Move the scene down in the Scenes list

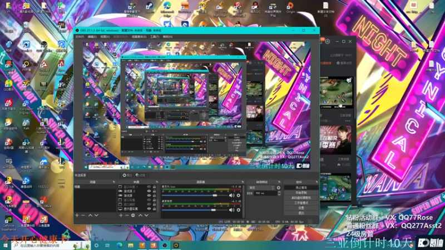point(96,216)
